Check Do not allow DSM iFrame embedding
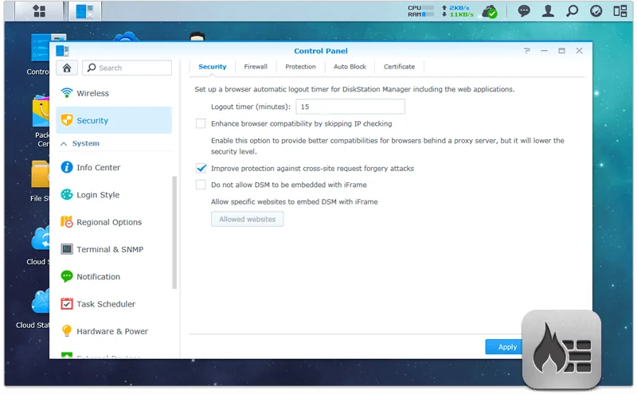 201,185
